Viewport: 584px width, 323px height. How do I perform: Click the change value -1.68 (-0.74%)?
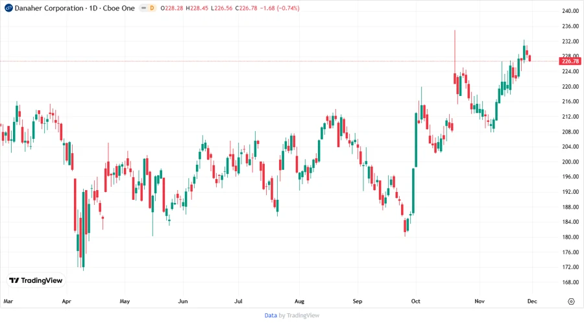(x=280, y=8)
